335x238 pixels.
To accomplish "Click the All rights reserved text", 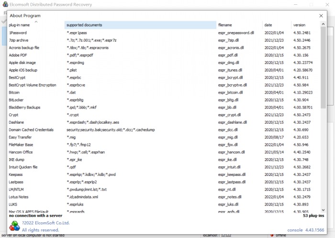I will pyautogui.click(x=40, y=230).
